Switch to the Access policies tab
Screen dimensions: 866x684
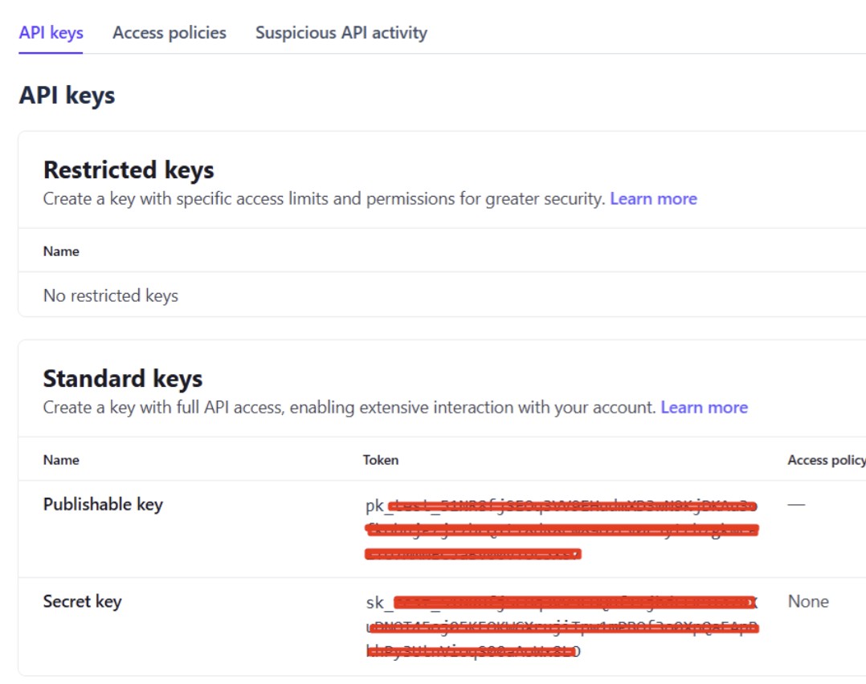pyautogui.click(x=169, y=33)
